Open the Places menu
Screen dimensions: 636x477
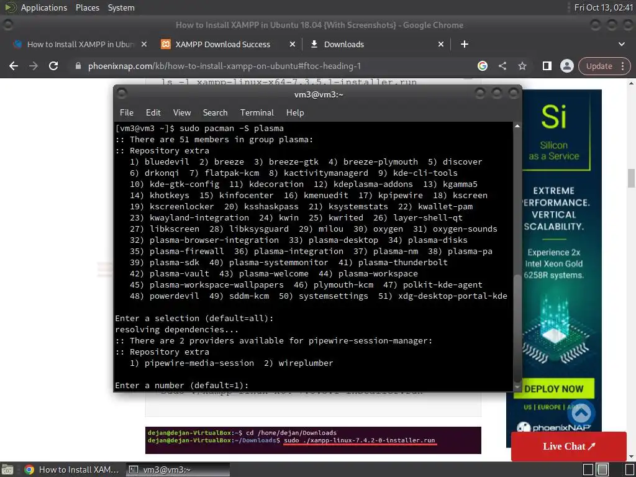87,7
